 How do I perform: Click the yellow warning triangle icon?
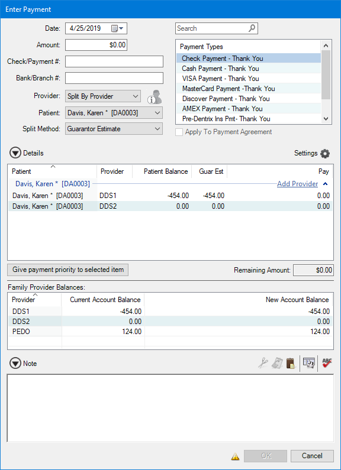(x=236, y=456)
